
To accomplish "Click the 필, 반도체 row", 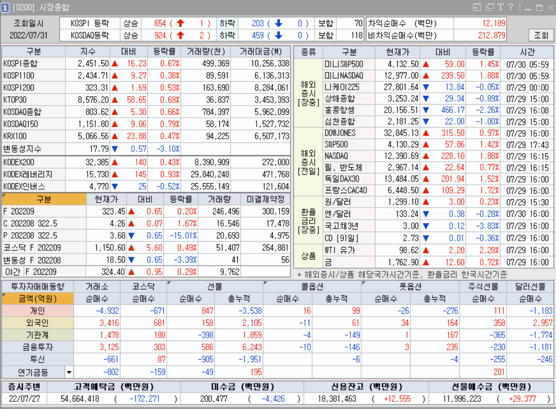I will pyautogui.click(x=438, y=167).
